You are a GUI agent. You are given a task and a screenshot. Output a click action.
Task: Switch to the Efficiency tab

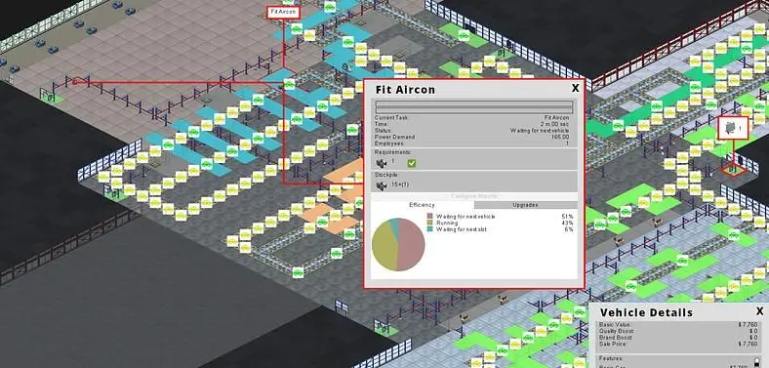coord(422,205)
